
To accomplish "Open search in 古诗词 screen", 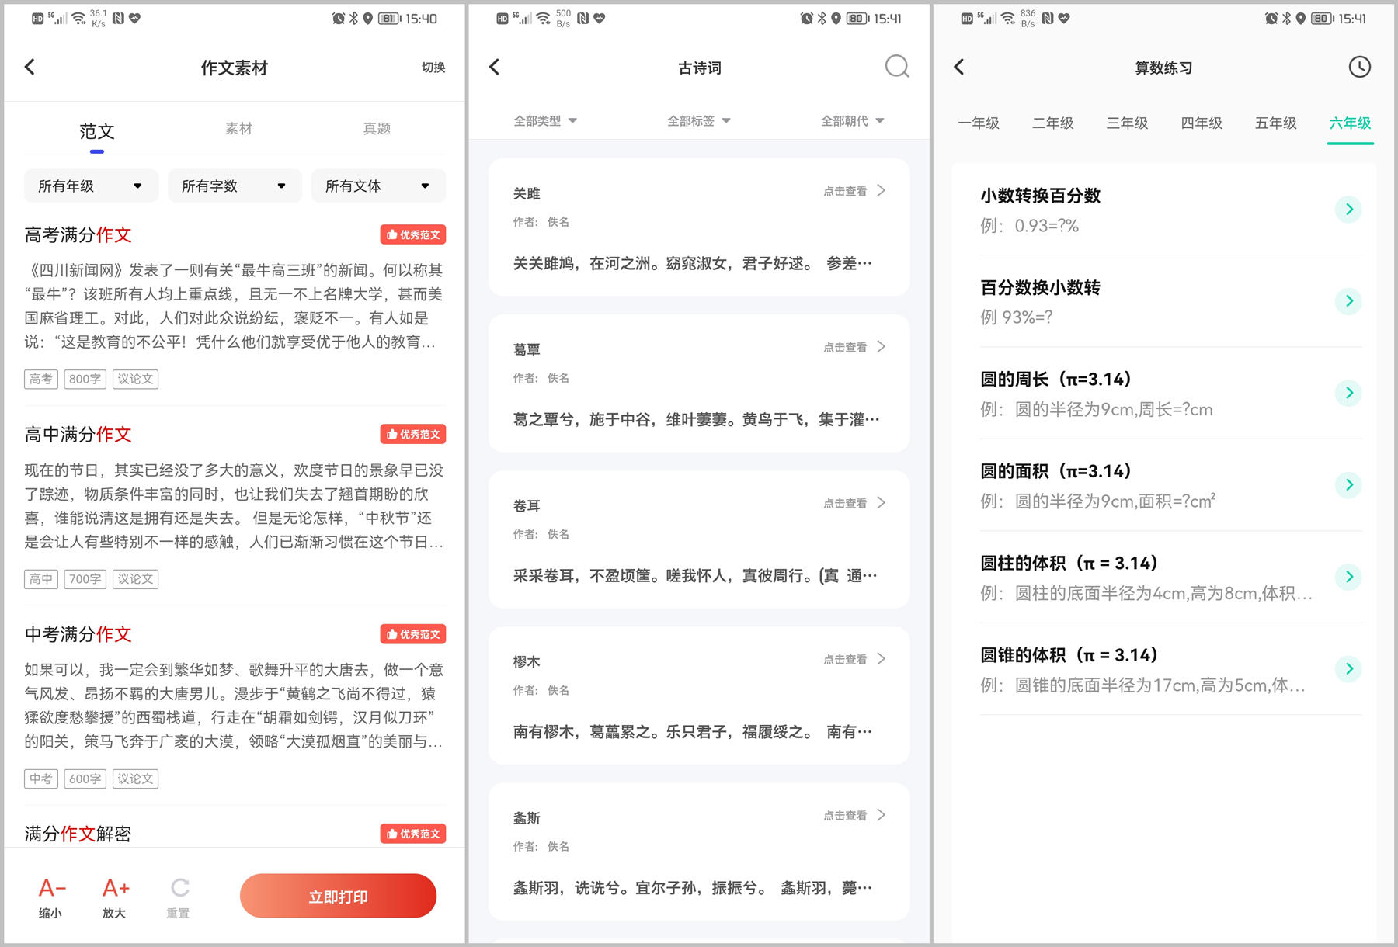I will point(897,67).
